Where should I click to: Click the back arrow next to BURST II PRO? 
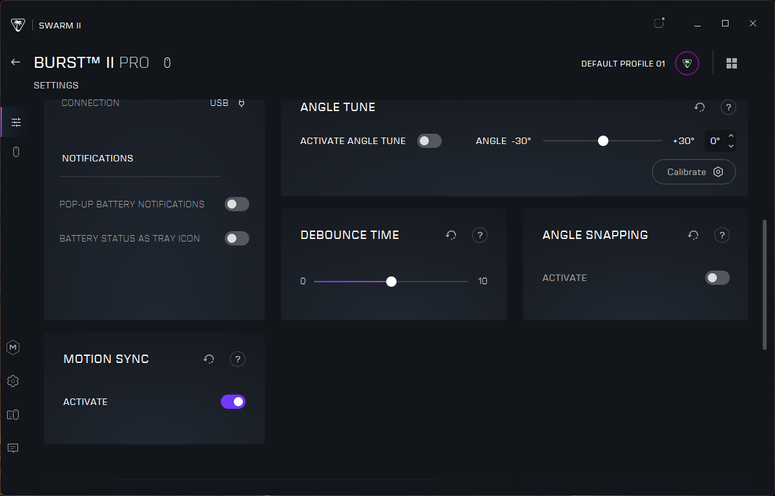[x=16, y=63]
